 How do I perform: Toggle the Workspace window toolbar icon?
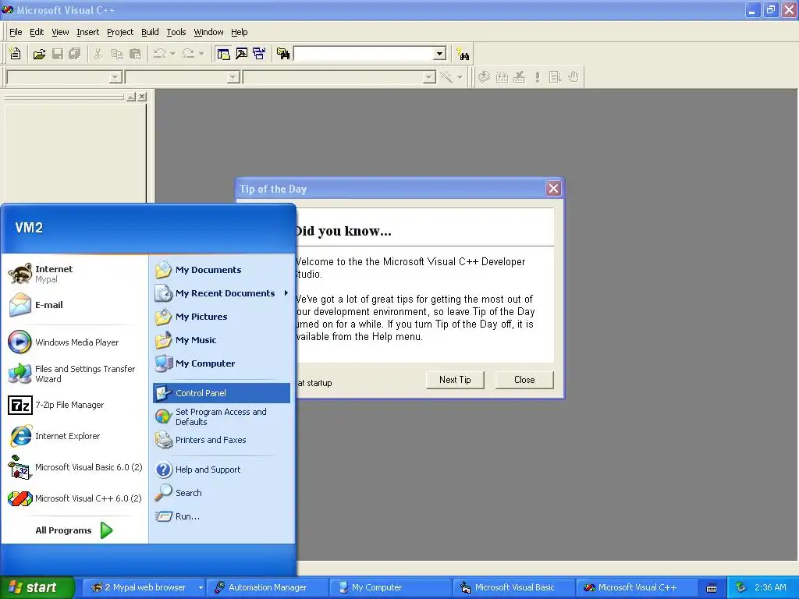(x=223, y=54)
